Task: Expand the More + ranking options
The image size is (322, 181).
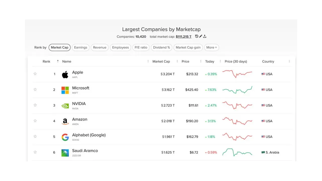Action: pos(212,48)
